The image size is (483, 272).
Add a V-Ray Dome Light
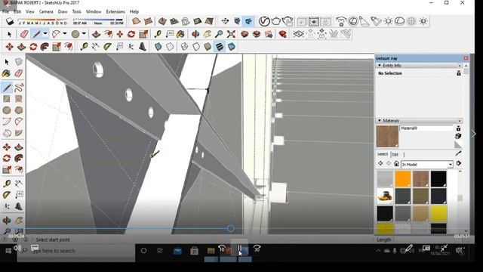(399, 21)
